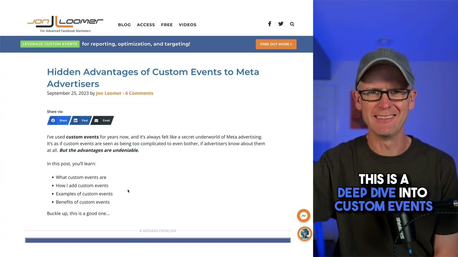The image size is (458, 257).
Task: Click the Email share button
Action: [x=102, y=120]
